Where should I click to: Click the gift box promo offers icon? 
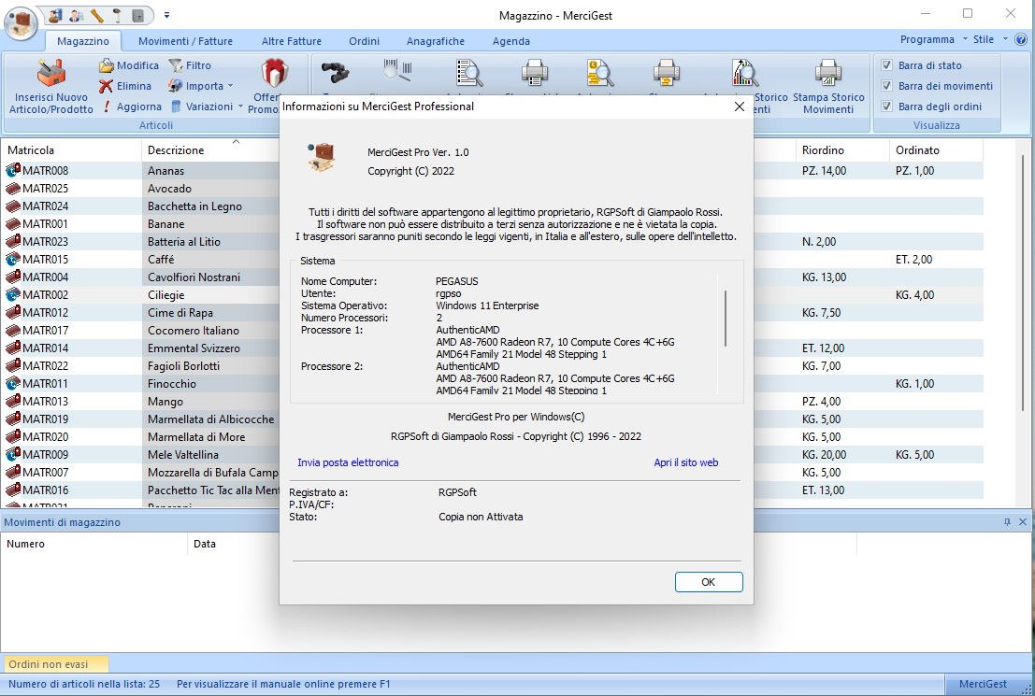click(275, 73)
